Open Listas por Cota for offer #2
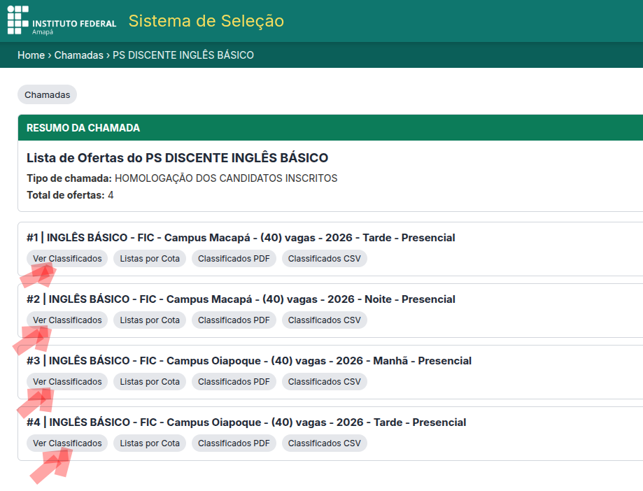The width and height of the screenshot is (643, 491). point(150,320)
